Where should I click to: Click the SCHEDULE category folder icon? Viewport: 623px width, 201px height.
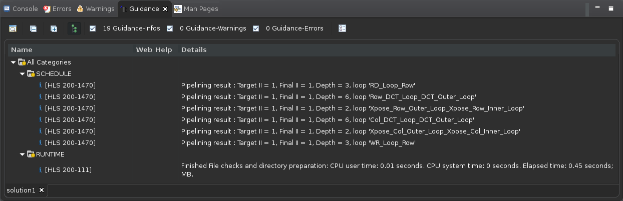[x=31, y=74]
